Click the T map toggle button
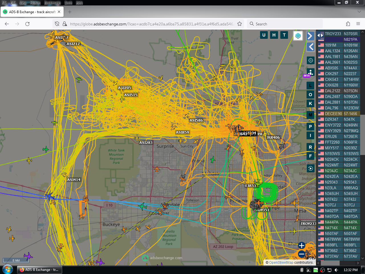365x274 pixels. click(x=284, y=35)
